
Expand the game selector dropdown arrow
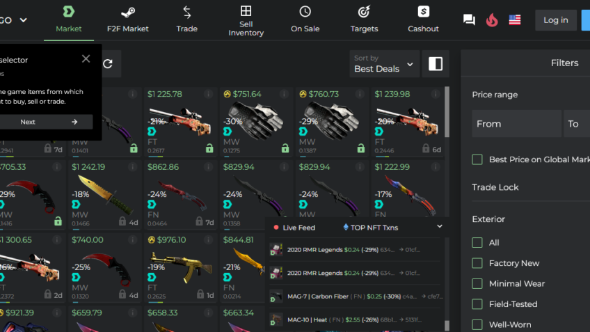(24, 20)
